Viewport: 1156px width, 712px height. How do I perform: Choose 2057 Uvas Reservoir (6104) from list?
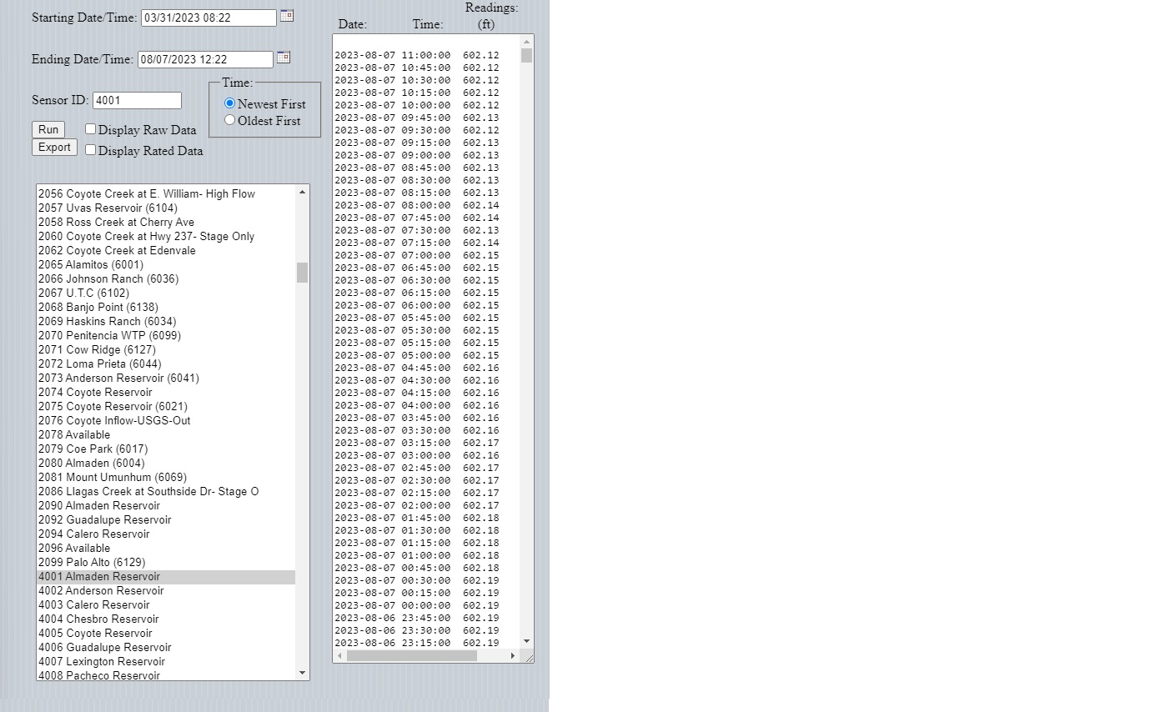(x=108, y=208)
